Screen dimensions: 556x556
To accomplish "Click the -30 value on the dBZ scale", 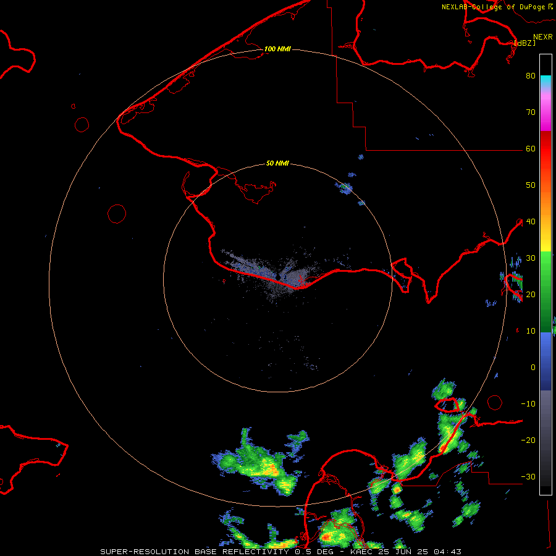I will pyautogui.click(x=528, y=476).
